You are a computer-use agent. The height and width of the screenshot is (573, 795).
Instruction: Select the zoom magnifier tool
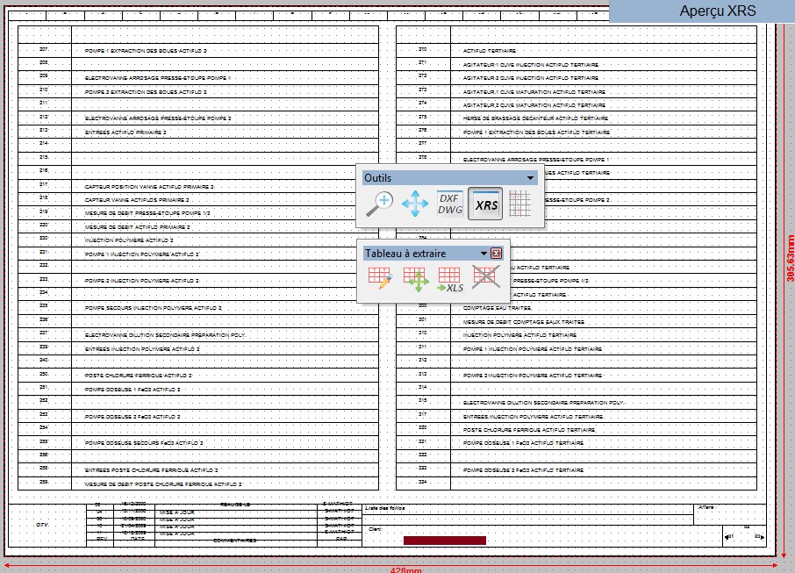pos(379,204)
